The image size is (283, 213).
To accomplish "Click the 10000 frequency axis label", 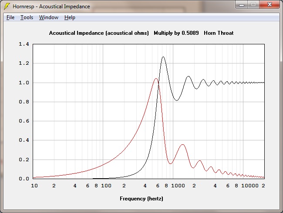I will [x=250, y=186].
